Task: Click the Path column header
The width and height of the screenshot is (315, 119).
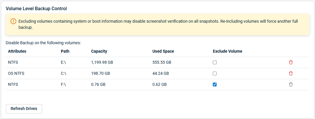Action: click(65, 51)
